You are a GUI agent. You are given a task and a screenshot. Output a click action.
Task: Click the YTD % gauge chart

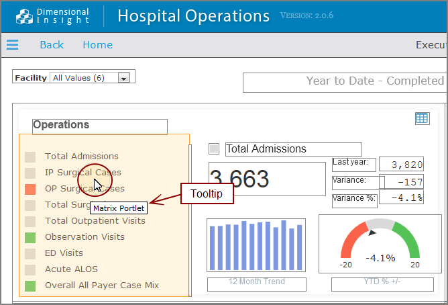pos(380,244)
